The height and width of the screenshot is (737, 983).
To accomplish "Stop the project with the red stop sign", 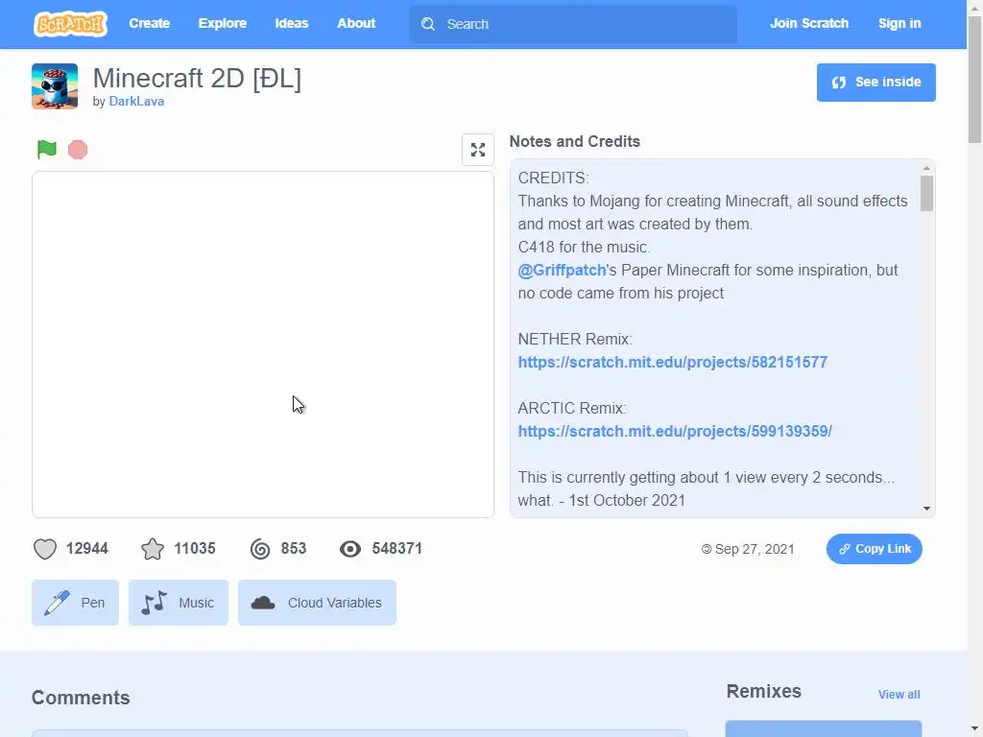I will (78, 150).
